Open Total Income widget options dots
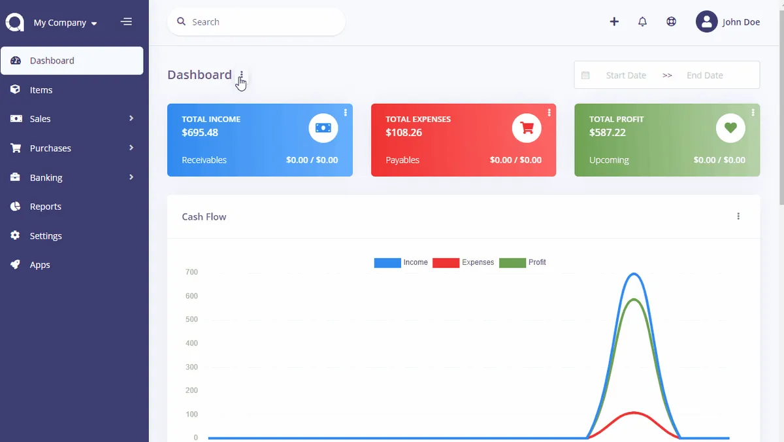Viewport: 784px width, 442px height. [x=346, y=112]
